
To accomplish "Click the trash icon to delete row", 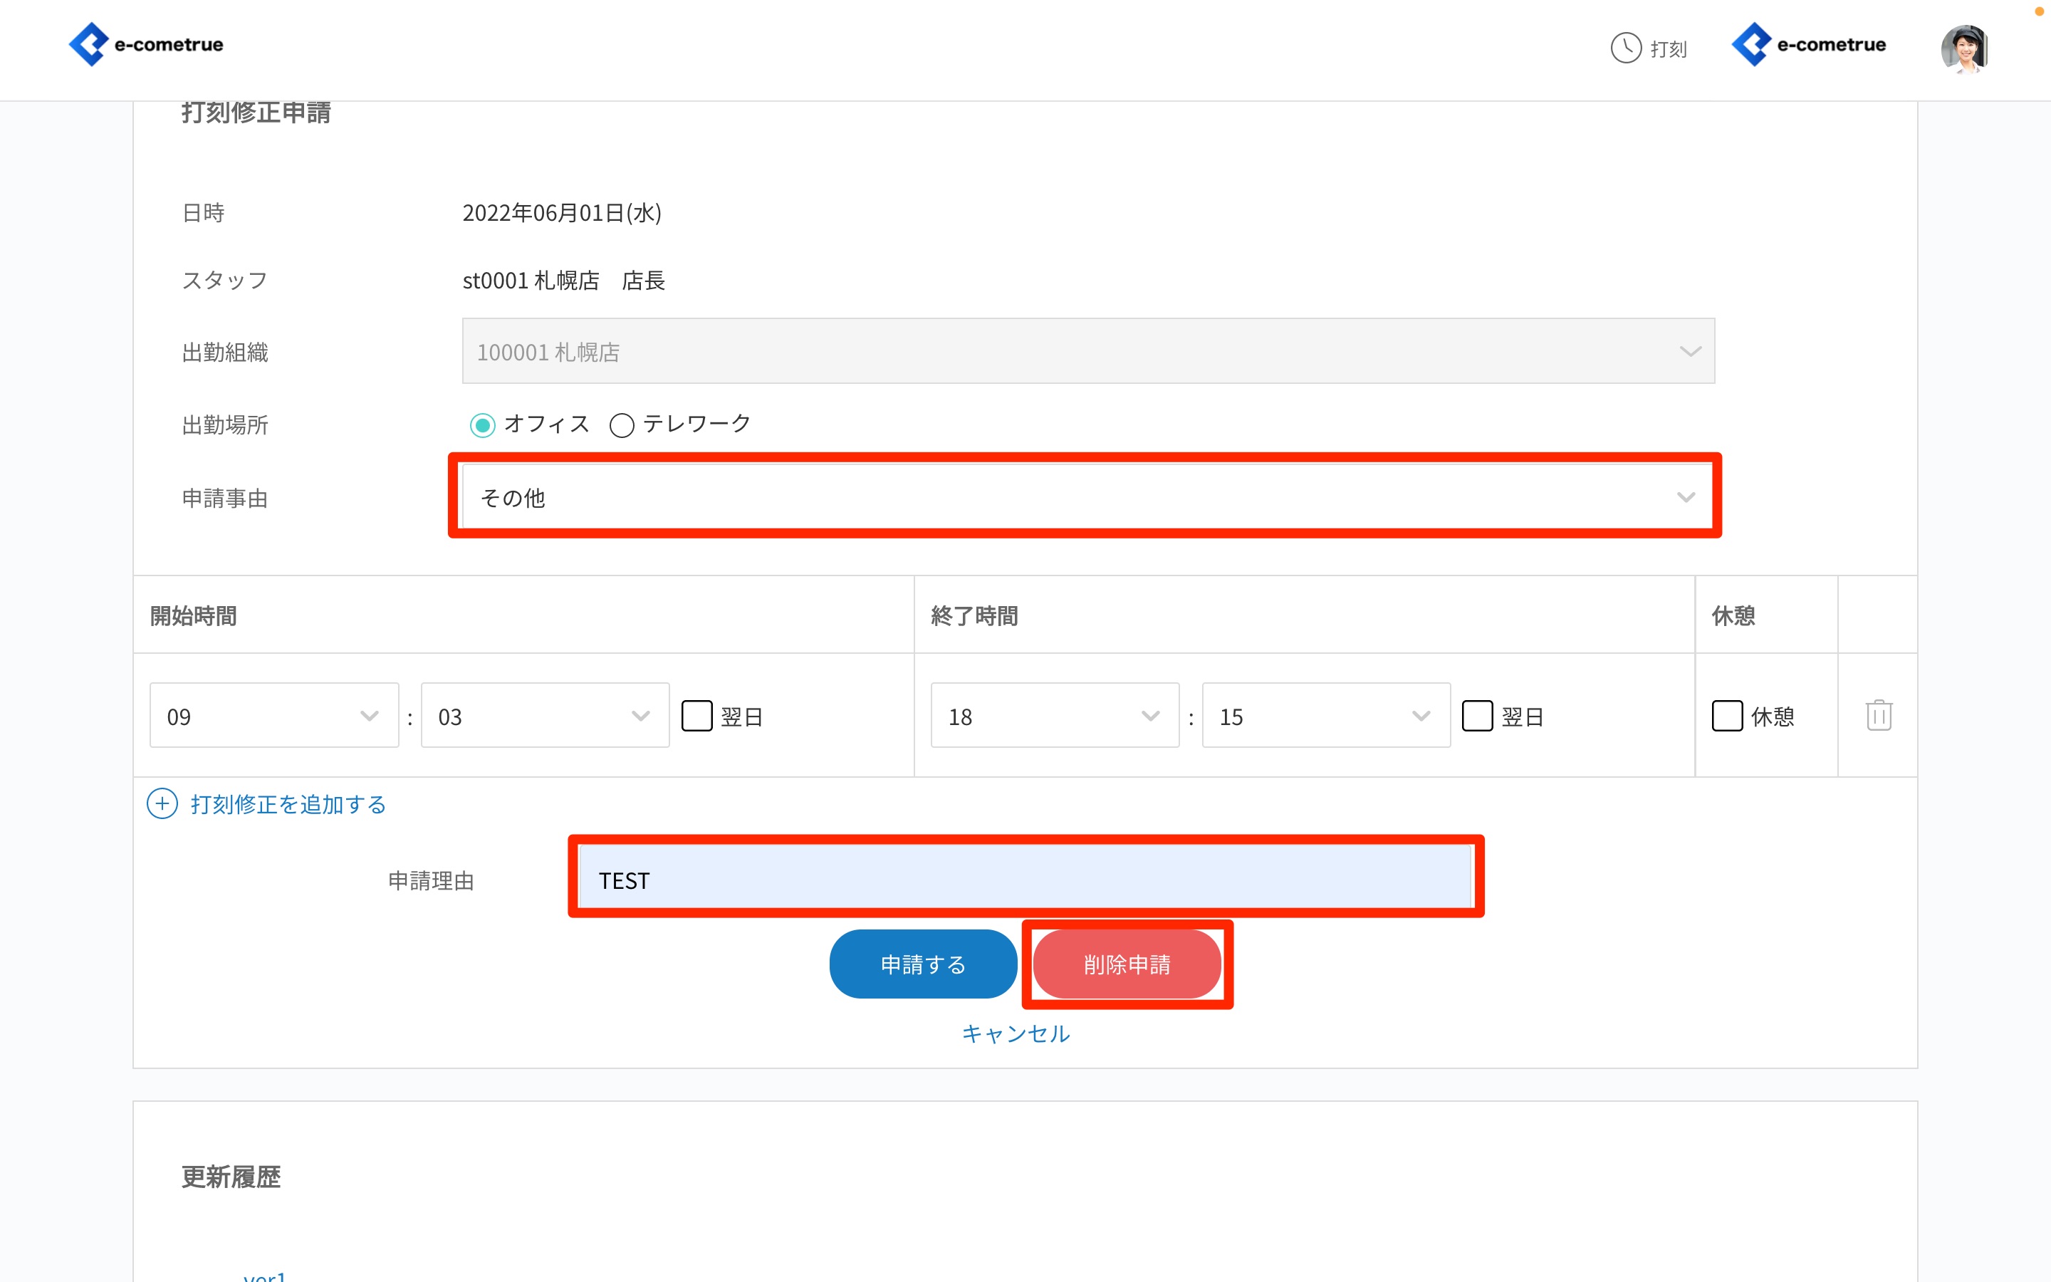I will pos(1878,715).
